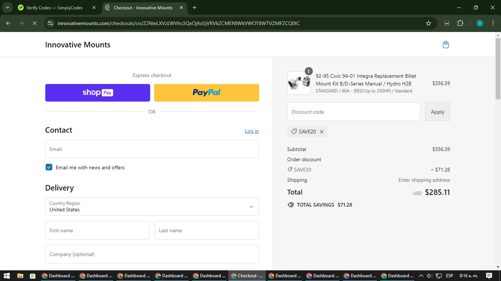
Task: Switch to the Checkout taskbar window
Action: click(x=247, y=276)
